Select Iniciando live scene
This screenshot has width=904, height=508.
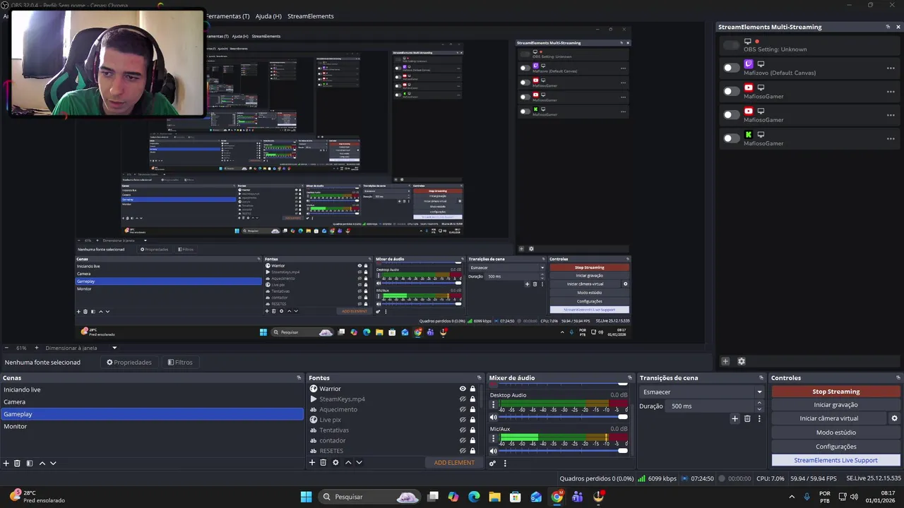point(152,389)
